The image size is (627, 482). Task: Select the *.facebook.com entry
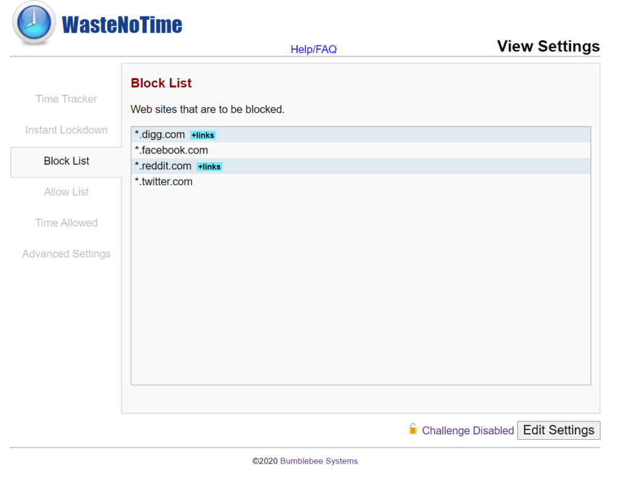click(x=361, y=150)
